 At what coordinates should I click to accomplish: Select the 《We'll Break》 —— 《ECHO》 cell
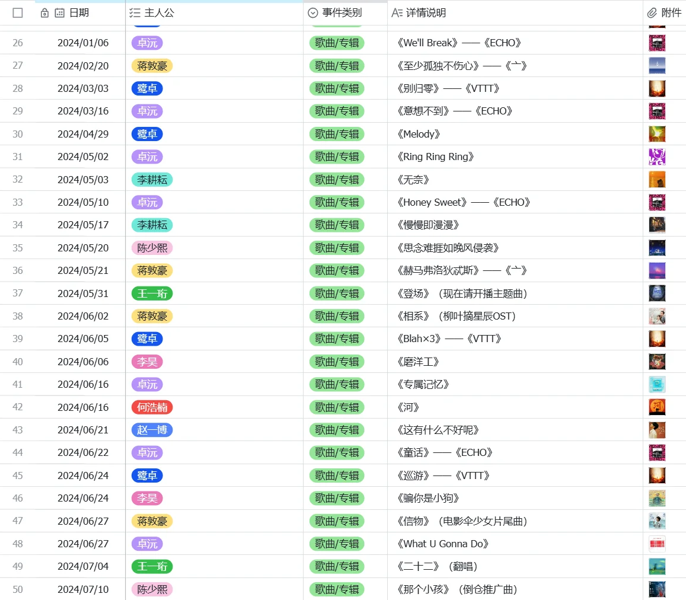(x=515, y=43)
